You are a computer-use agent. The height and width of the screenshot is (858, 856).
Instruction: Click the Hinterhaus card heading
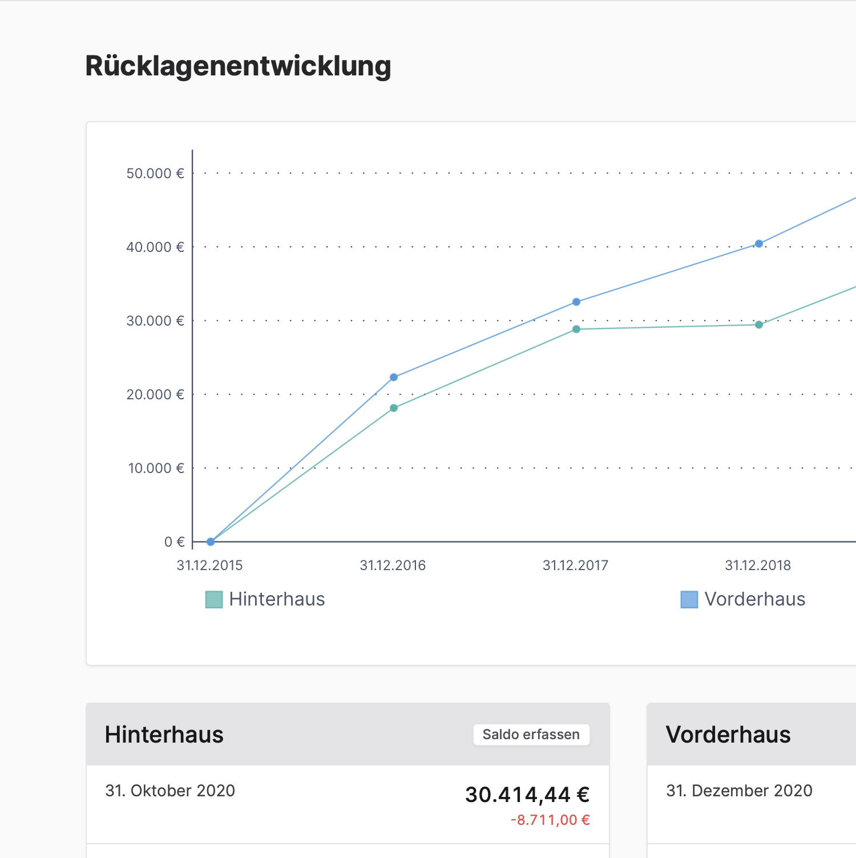(164, 735)
